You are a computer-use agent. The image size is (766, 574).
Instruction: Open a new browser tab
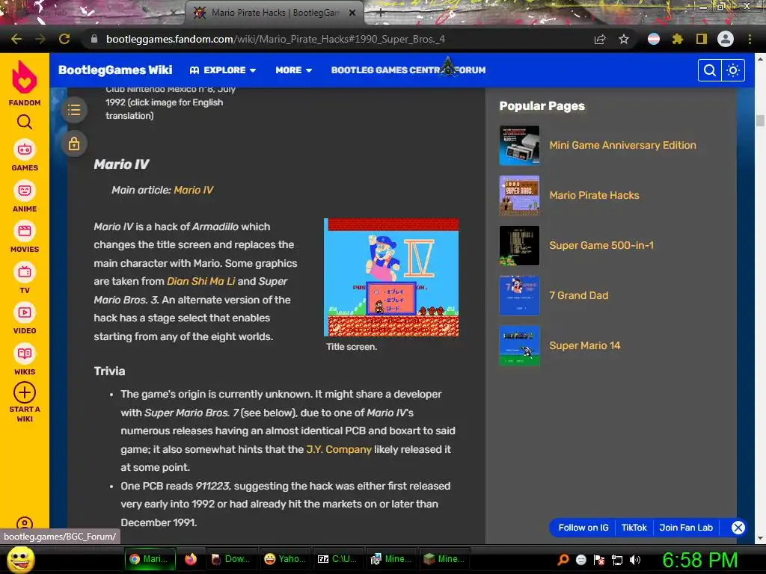(x=381, y=13)
